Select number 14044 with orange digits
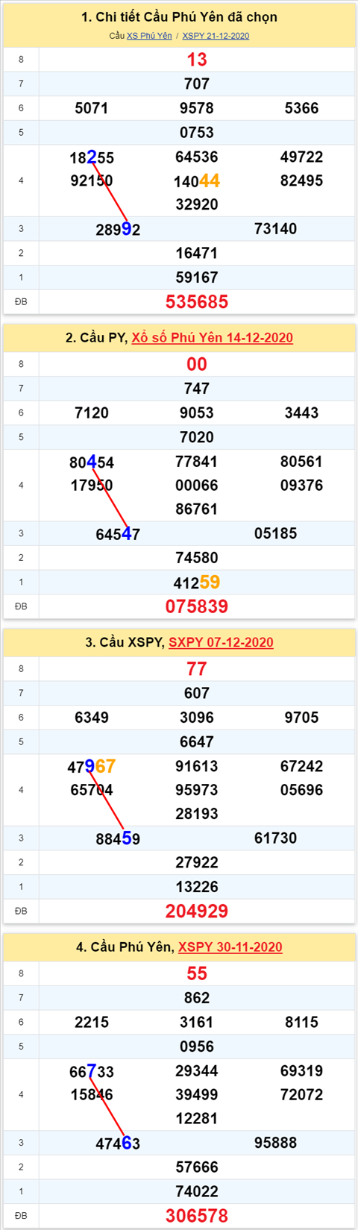This screenshot has width=358, height=1230. click(197, 181)
